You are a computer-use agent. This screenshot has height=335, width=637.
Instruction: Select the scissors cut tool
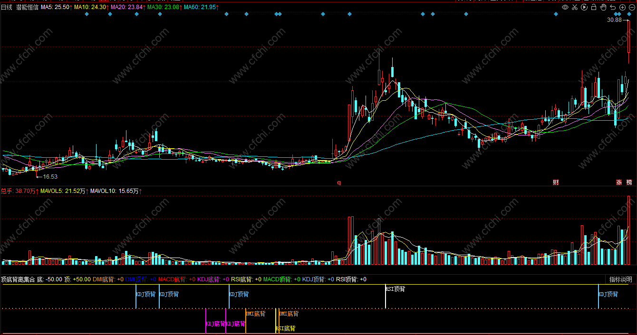click(575, 7)
